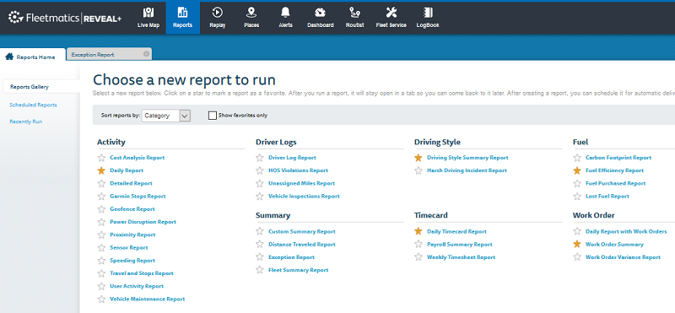Unfavorite the Daily Timecard Report star

pos(418,231)
